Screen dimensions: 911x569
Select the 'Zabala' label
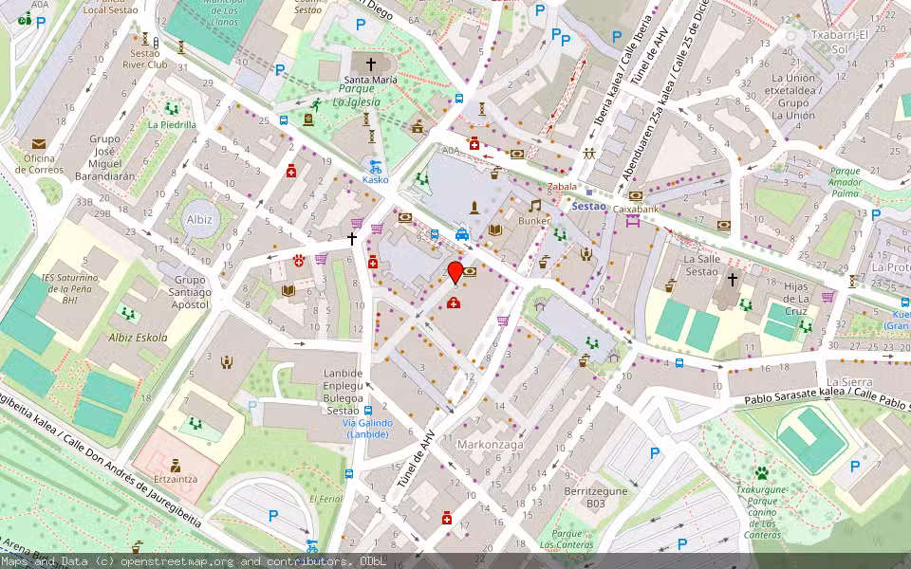pyautogui.click(x=562, y=187)
